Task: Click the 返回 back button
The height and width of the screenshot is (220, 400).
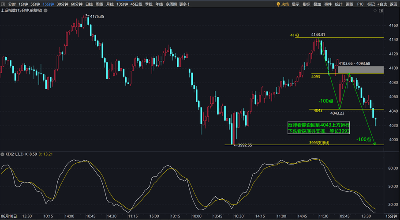Action: 394,4
